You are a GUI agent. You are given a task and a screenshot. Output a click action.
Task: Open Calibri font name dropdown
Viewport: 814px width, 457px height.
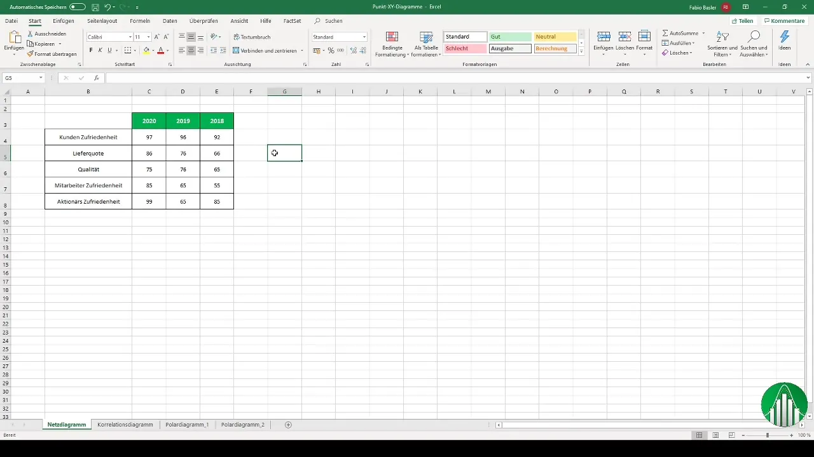130,37
